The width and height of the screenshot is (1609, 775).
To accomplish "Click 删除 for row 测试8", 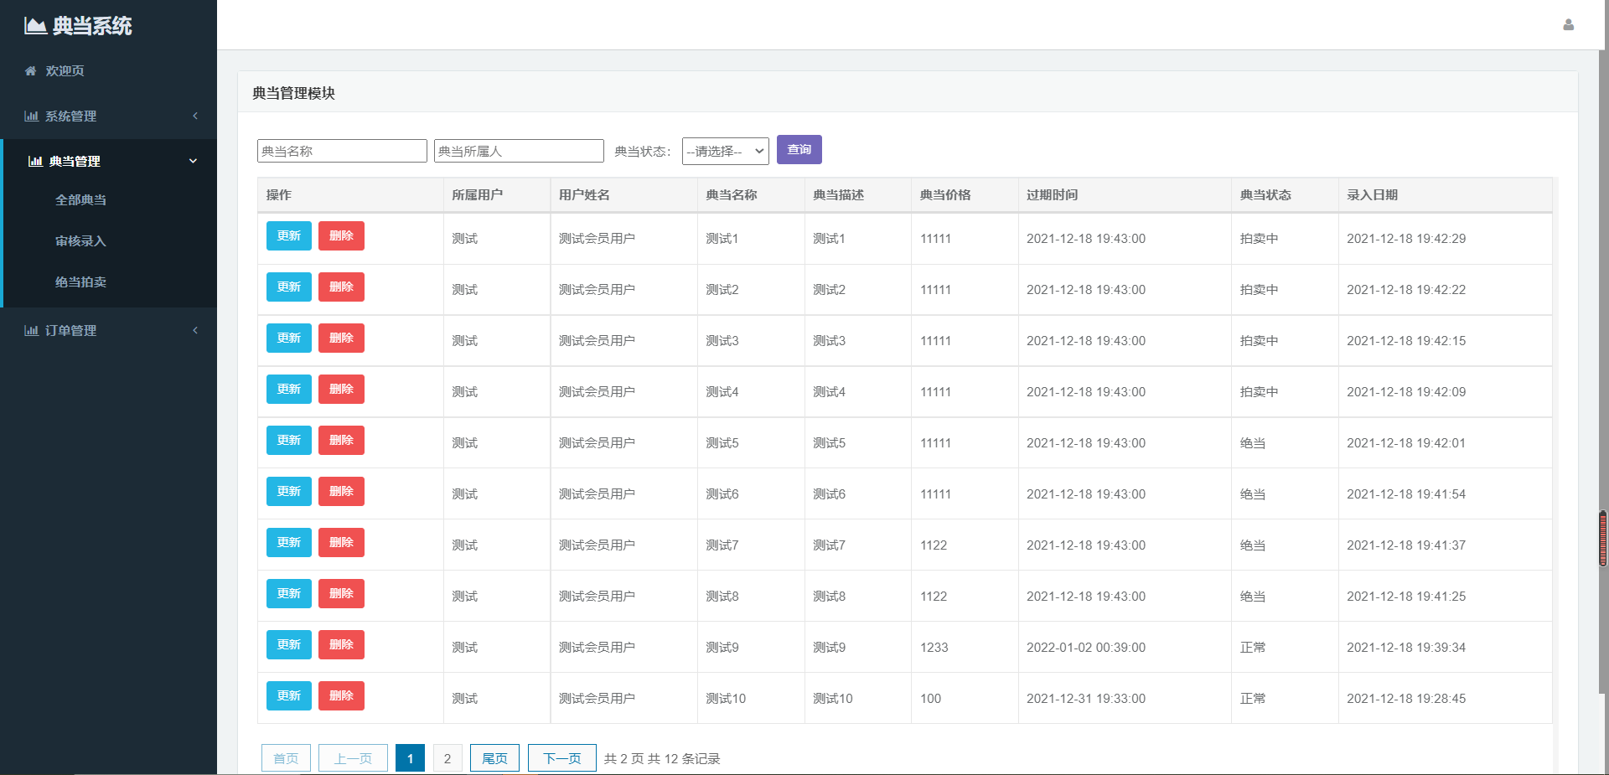I will coord(341,594).
